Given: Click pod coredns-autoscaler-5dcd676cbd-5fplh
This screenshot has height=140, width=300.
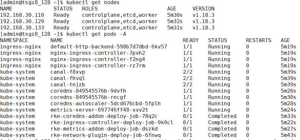Looking at the screenshot, I should click(x=106, y=104).
